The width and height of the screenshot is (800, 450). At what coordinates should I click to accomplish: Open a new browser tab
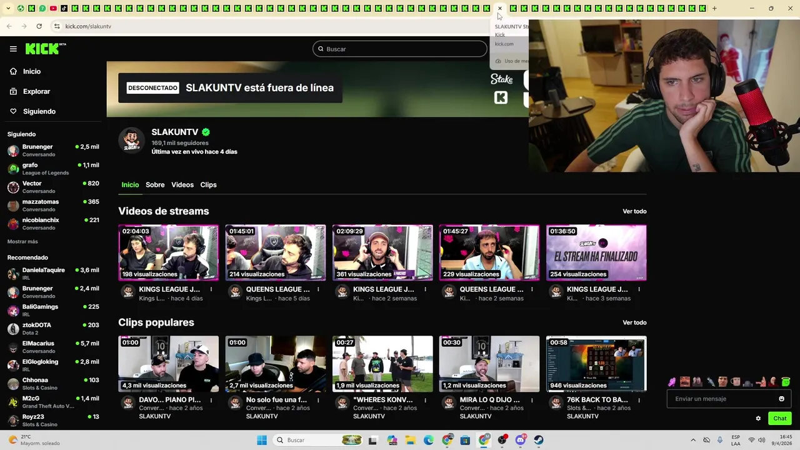[714, 8]
